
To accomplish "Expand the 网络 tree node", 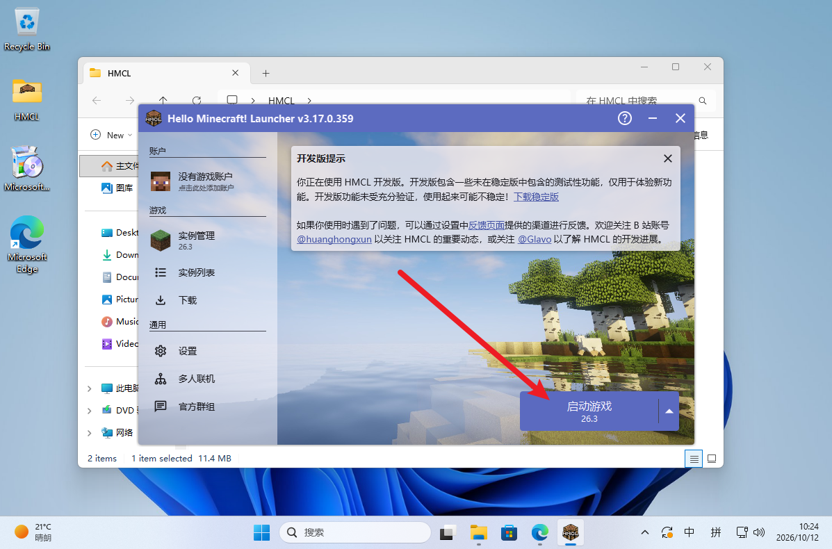I will click(x=89, y=433).
